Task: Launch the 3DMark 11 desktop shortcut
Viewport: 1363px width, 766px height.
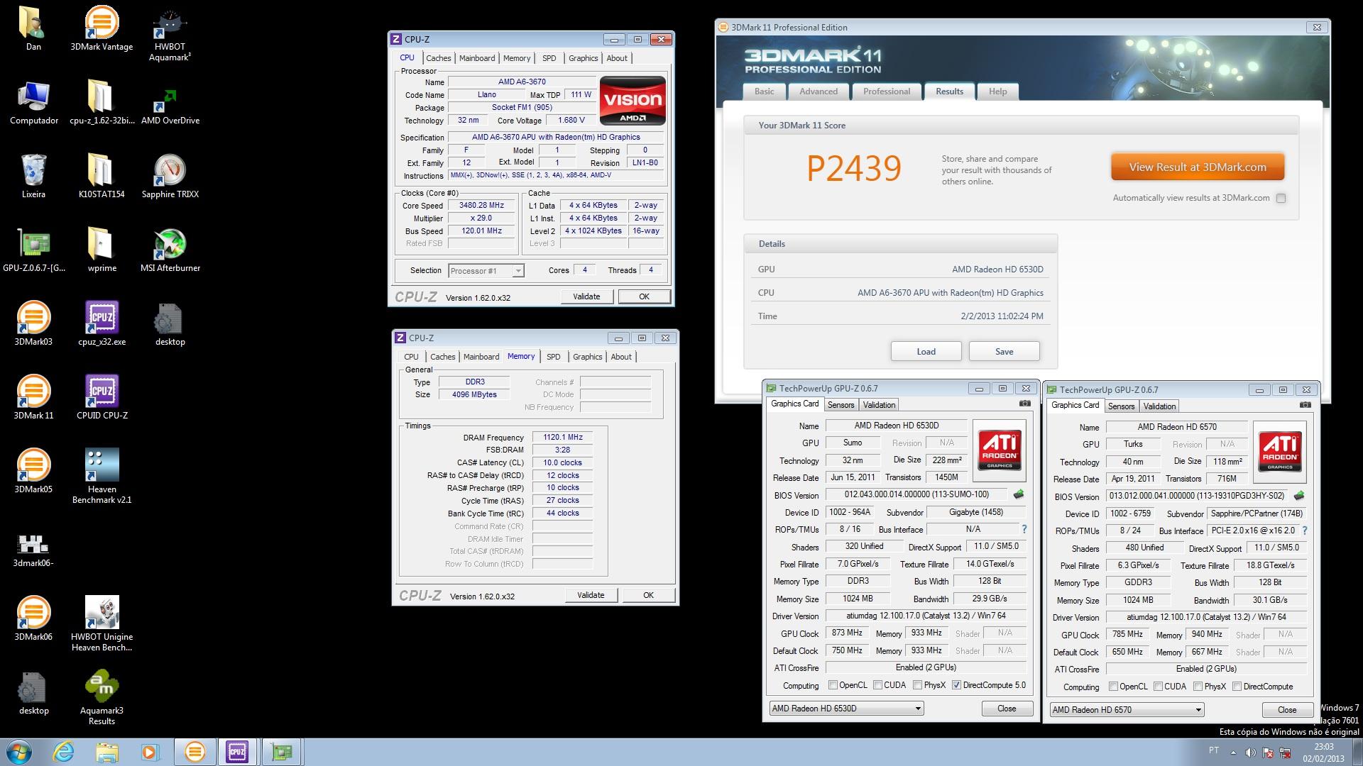Action: coord(33,397)
